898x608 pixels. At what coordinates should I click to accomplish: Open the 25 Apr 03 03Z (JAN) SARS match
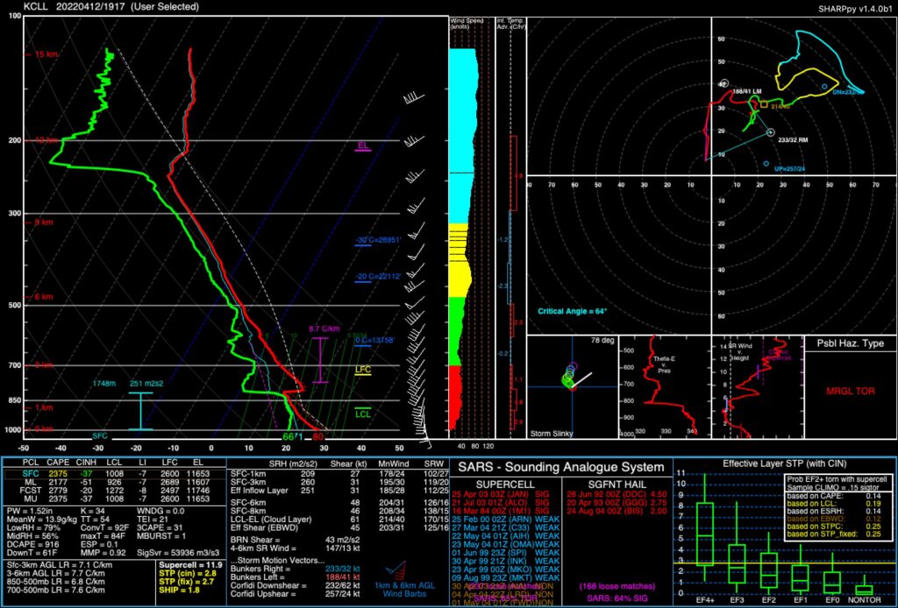(500, 494)
